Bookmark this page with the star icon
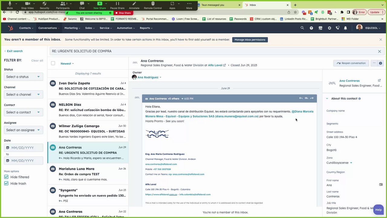This screenshot has height=218, width=387. (295, 12)
